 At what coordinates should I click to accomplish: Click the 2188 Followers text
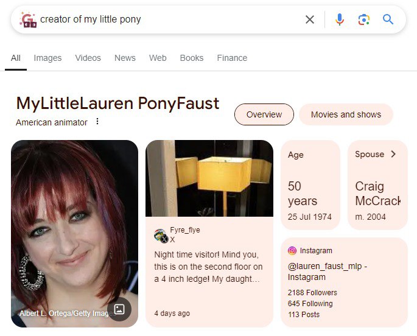[312, 293]
